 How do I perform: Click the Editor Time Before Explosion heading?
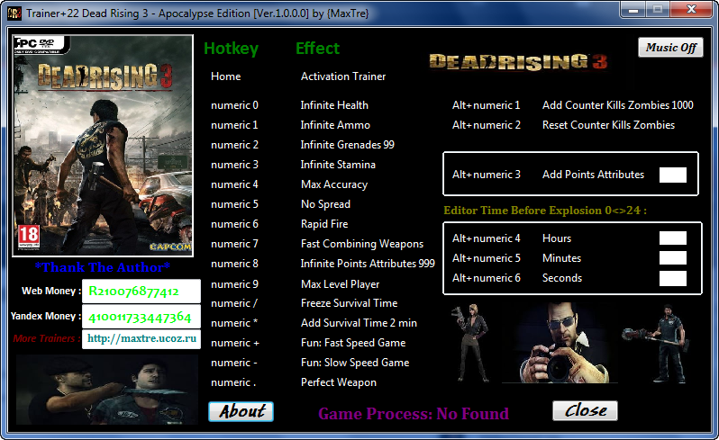click(545, 211)
